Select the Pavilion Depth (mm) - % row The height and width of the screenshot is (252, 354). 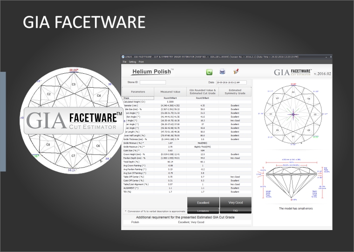coord(187,158)
